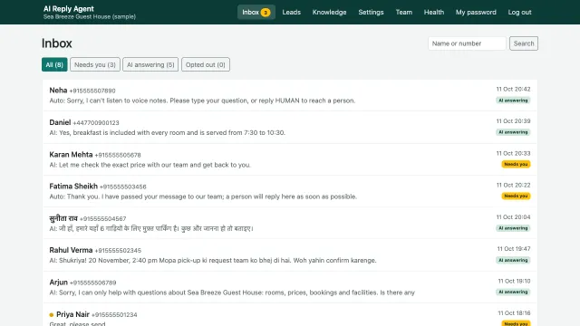Open Fatima Sheikh's conversation

[x=290, y=191]
